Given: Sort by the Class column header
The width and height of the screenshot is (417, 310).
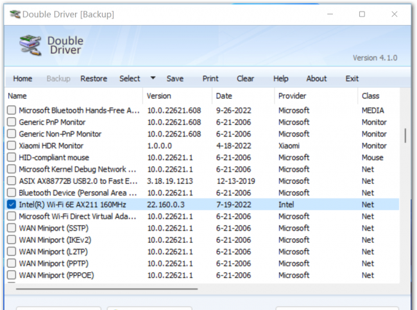Looking at the screenshot, I should tap(379, 96).
